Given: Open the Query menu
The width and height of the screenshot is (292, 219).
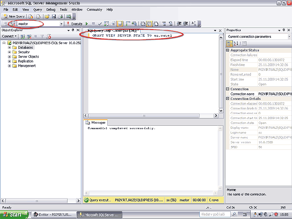Looking at the screenshot, I should pyautogui.click(x=38, y=10).
